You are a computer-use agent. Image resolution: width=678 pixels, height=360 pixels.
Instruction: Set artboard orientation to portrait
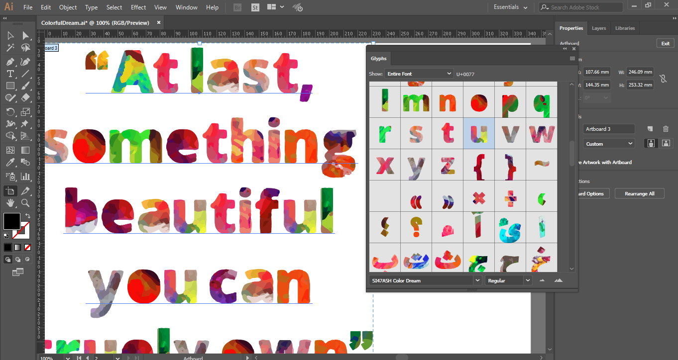650,143
